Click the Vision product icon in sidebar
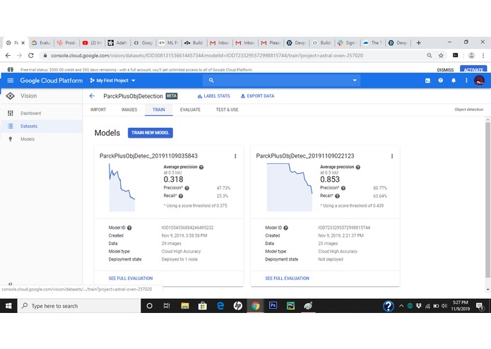 pyautogui.click(x=11, y=96)
